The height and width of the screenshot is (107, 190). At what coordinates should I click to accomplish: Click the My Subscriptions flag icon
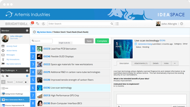click(x=3, y=64)
